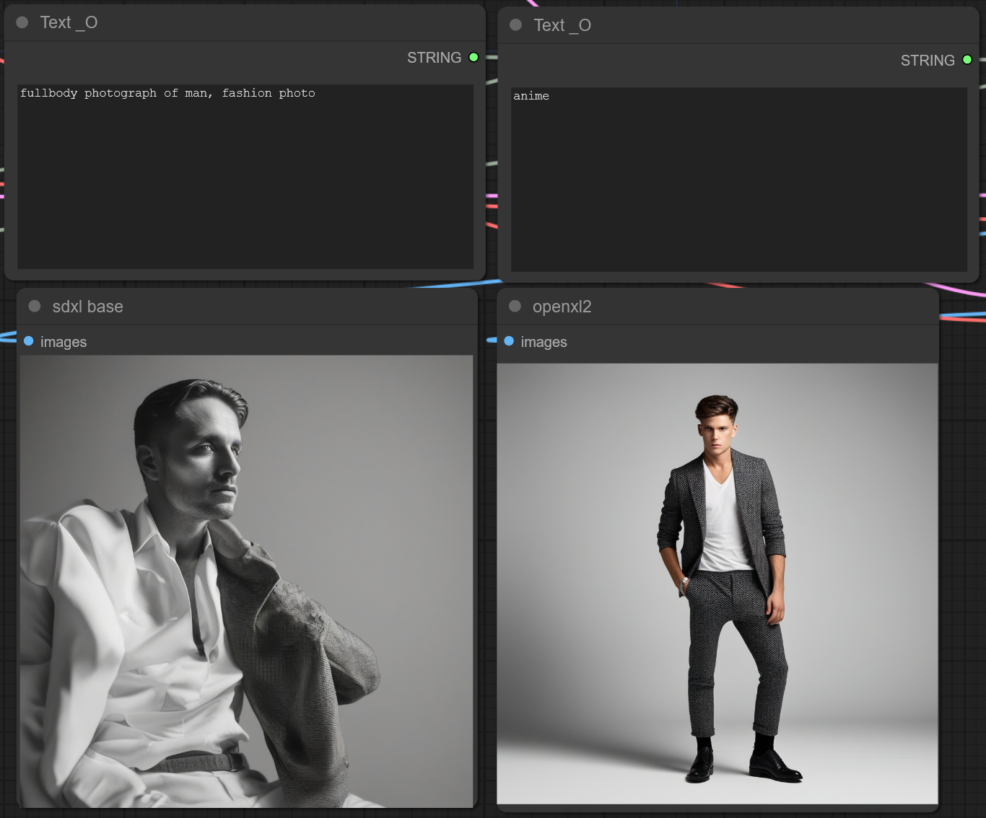Click the images label on sdxl base node
This screenshot has width=986, height=818.
(x=64, y=342)
